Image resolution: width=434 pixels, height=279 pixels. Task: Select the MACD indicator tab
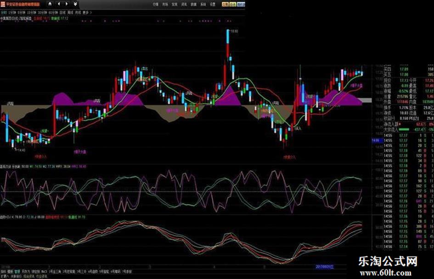coord(44,271)
